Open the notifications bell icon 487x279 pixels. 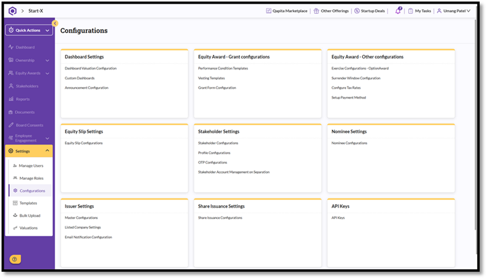coord(398,11)
